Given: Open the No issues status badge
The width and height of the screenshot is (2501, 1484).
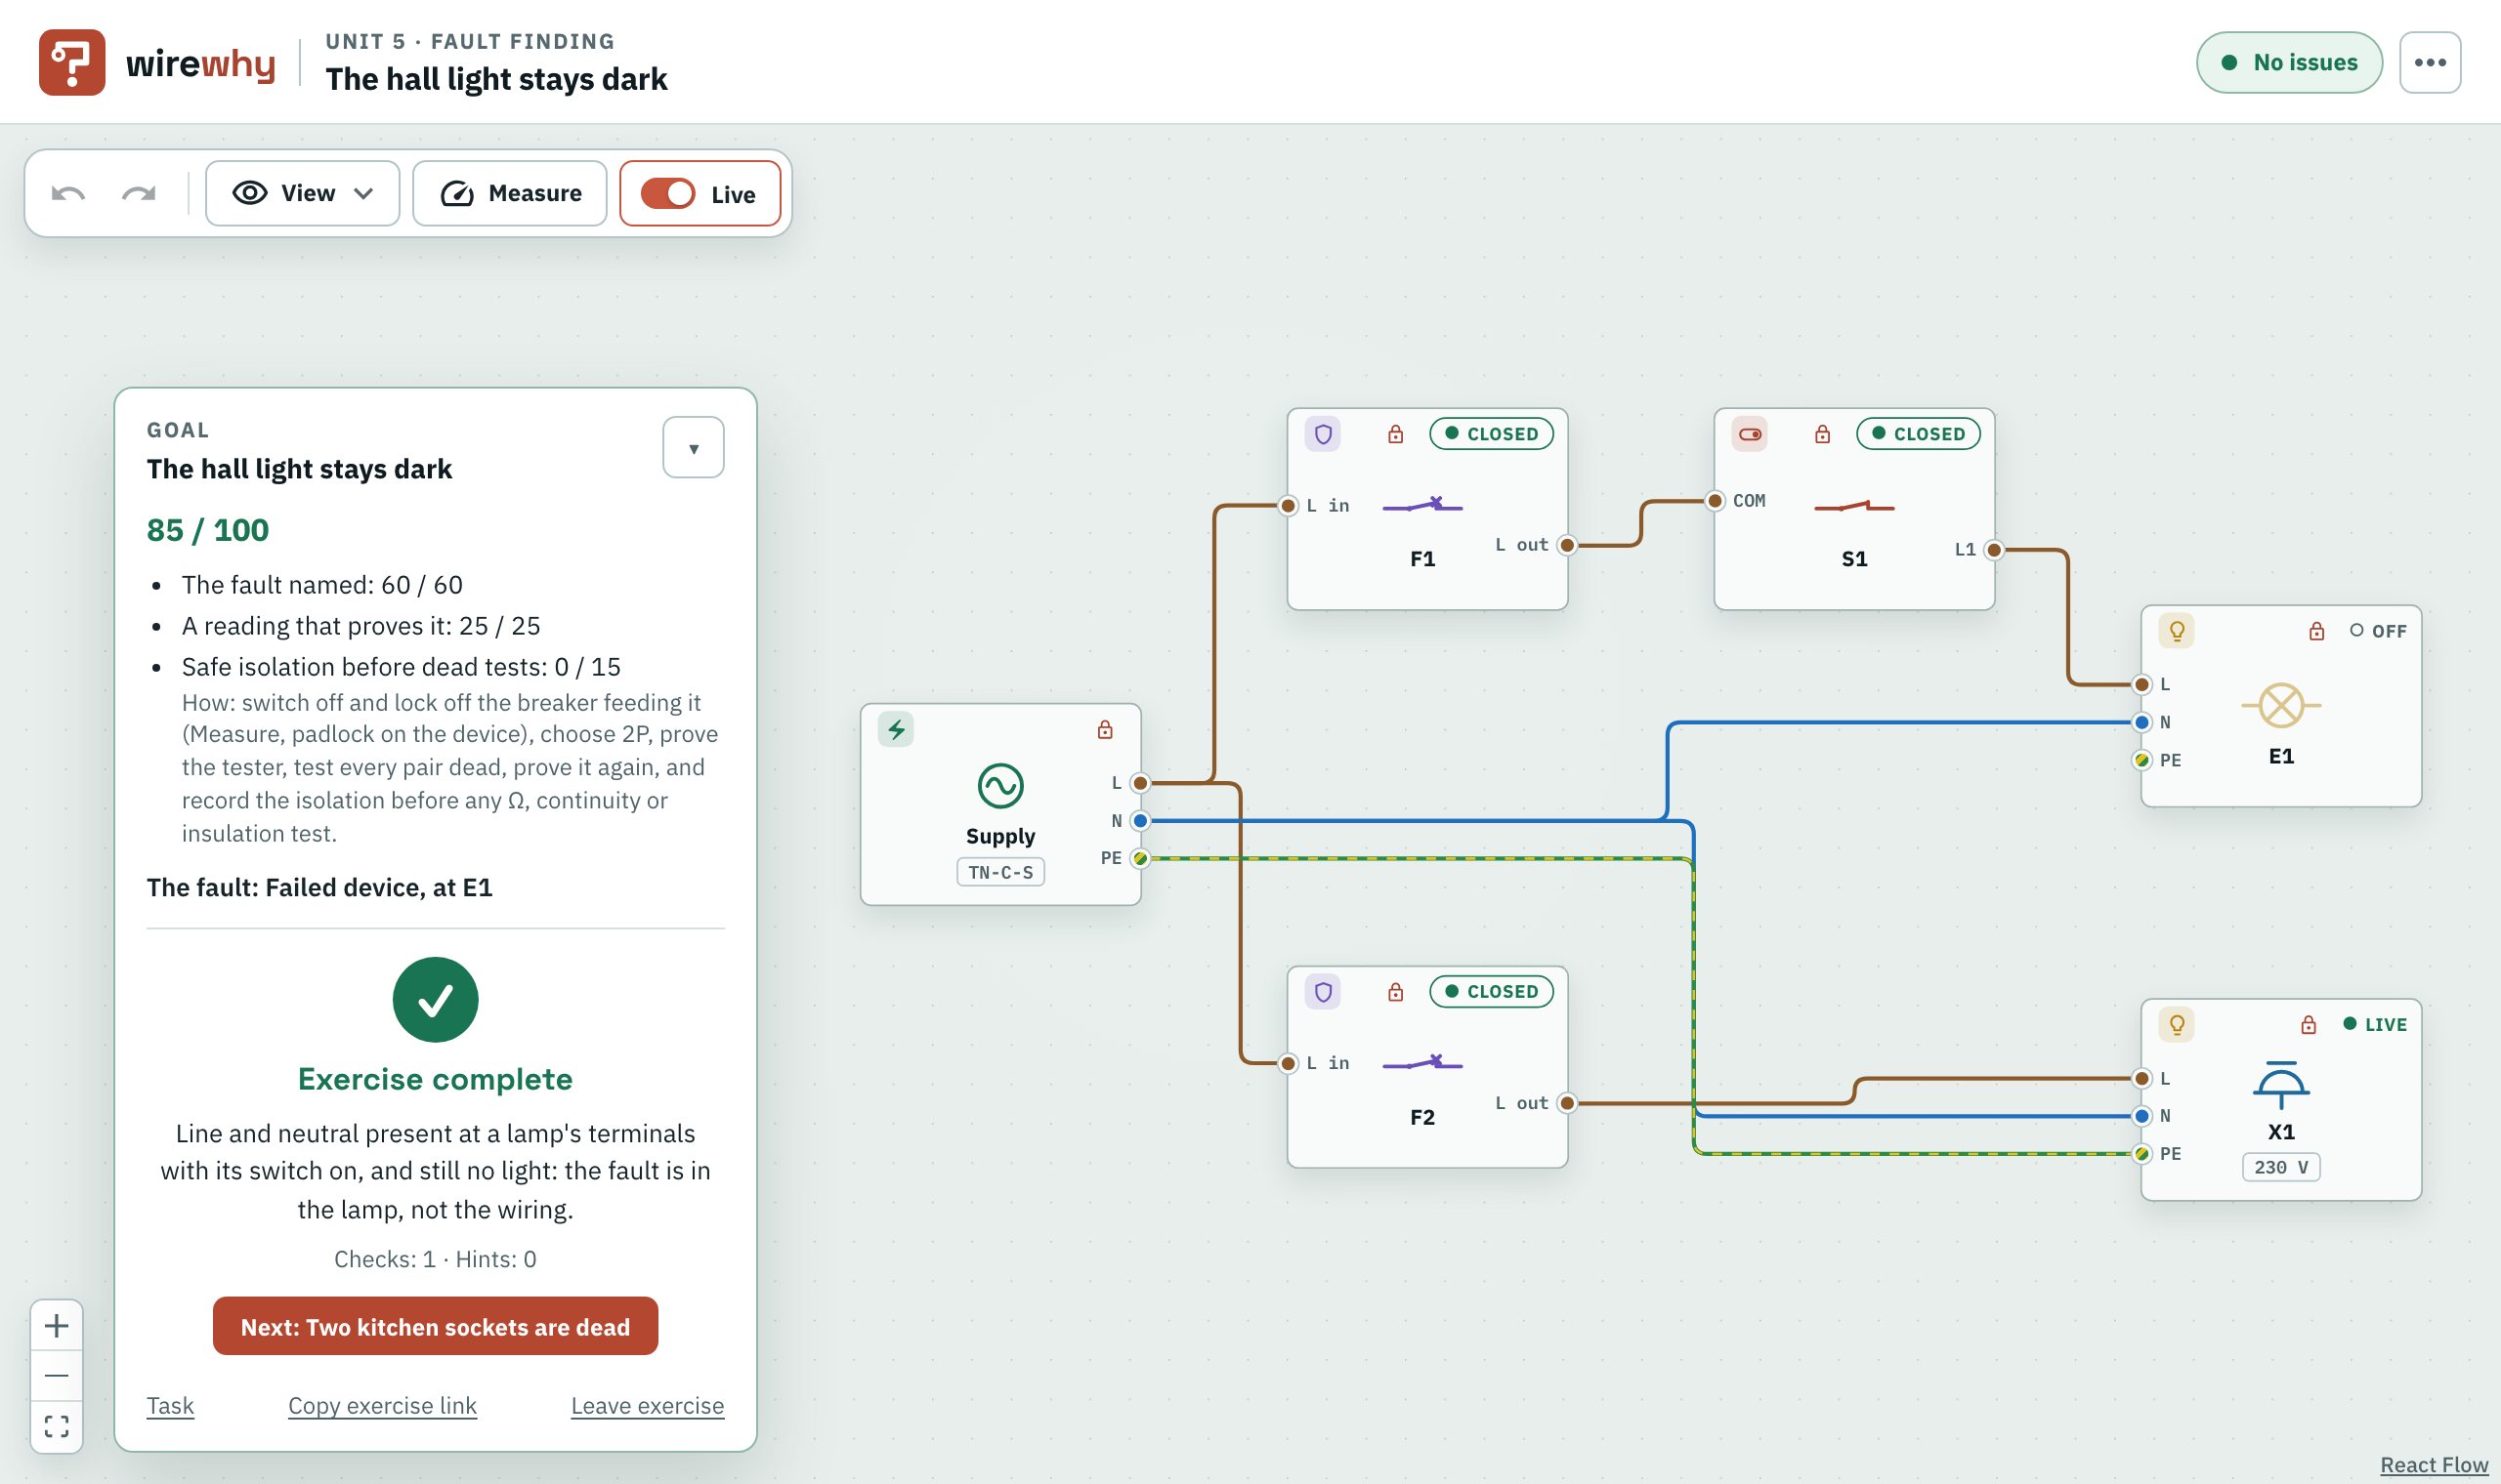Looking at the screenshot, I should [x=2289, y=62].
